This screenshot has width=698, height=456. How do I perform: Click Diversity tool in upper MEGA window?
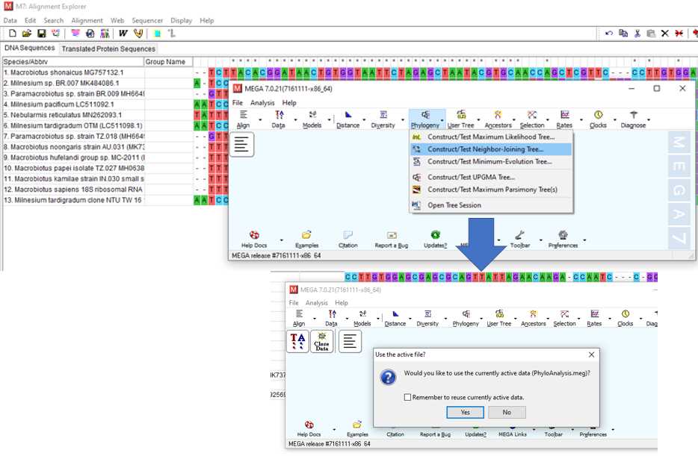[383, 119]
